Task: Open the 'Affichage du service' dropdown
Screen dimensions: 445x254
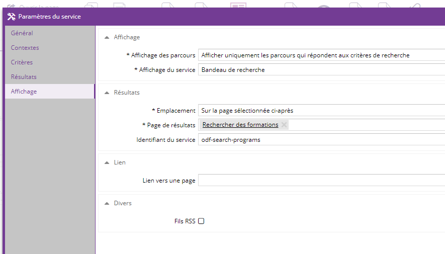Action: click(321, 70)
